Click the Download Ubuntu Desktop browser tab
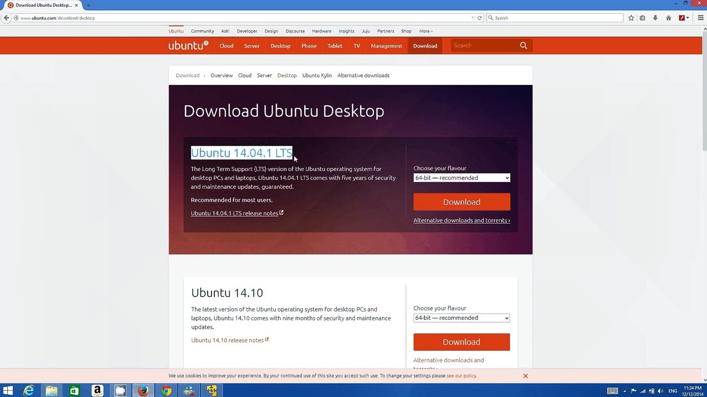This screenshot has height=397, width=707. click(42, 5)
